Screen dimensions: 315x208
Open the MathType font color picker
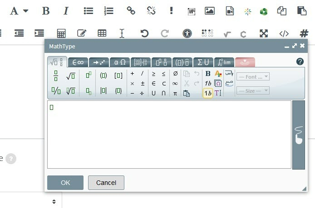tap(218, 73)
